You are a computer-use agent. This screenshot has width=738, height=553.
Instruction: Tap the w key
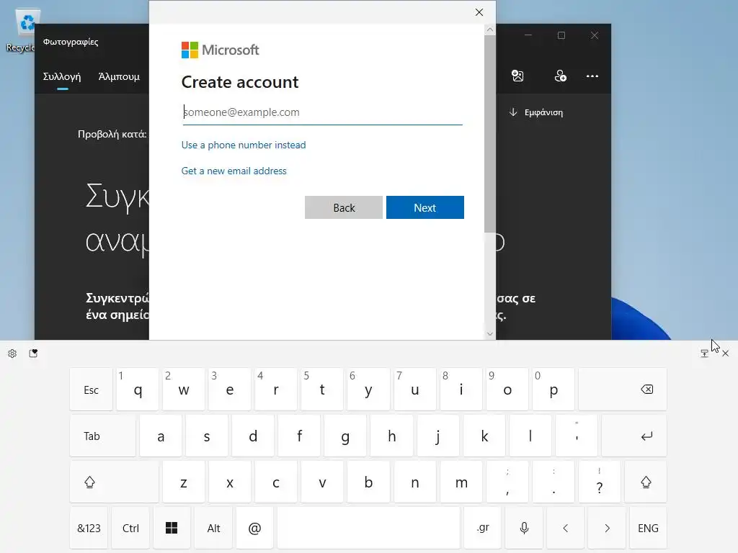tap(184, 390)
